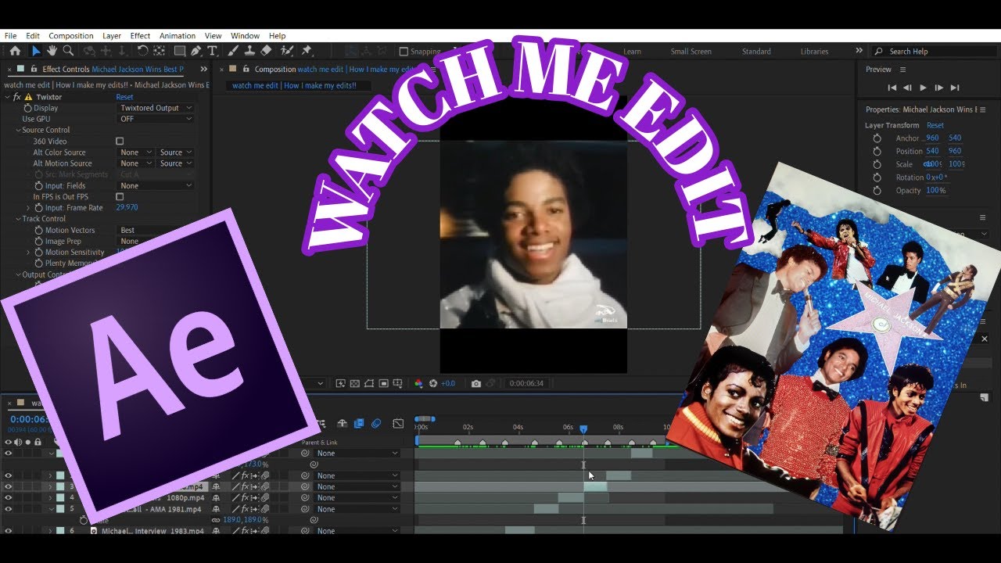Toggle the Shy layers timeline switch
The image size is (1001, 563).
coord(342,424)
